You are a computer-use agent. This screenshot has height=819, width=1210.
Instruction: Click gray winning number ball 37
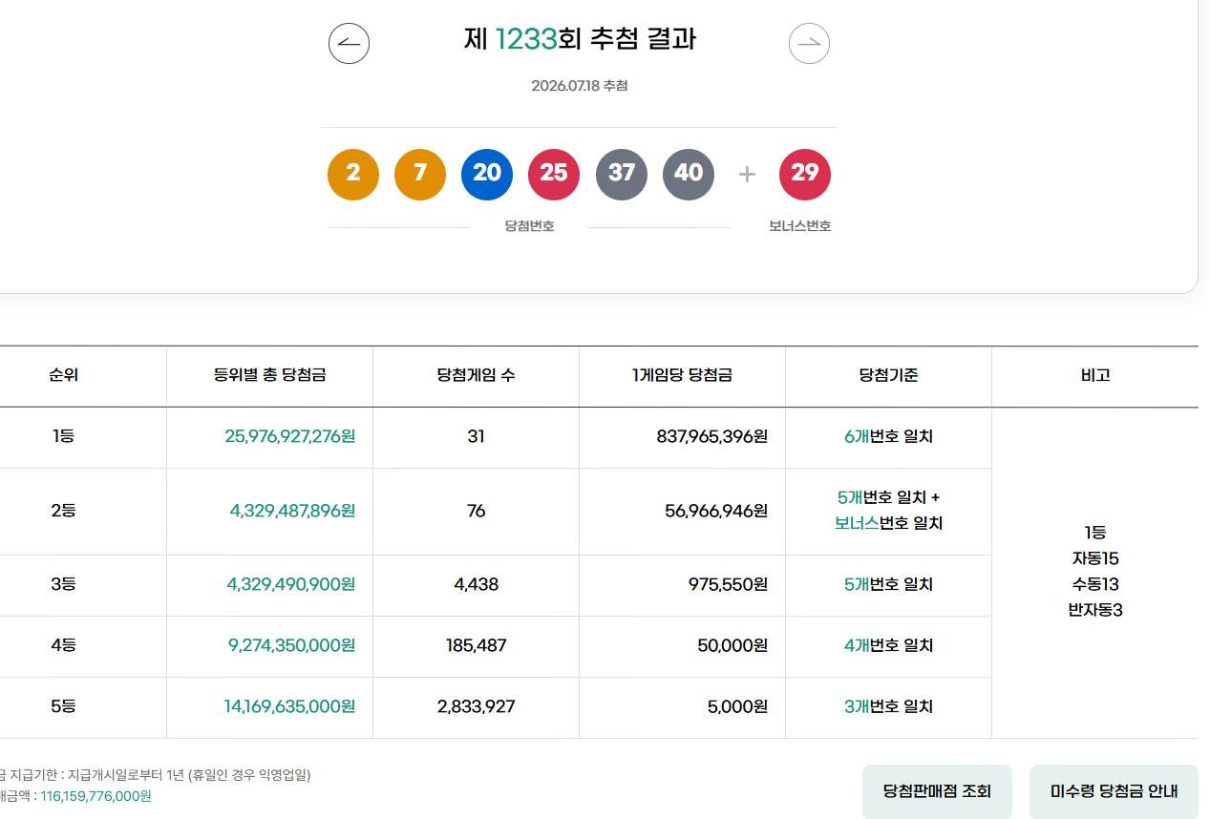click(622, 175)
